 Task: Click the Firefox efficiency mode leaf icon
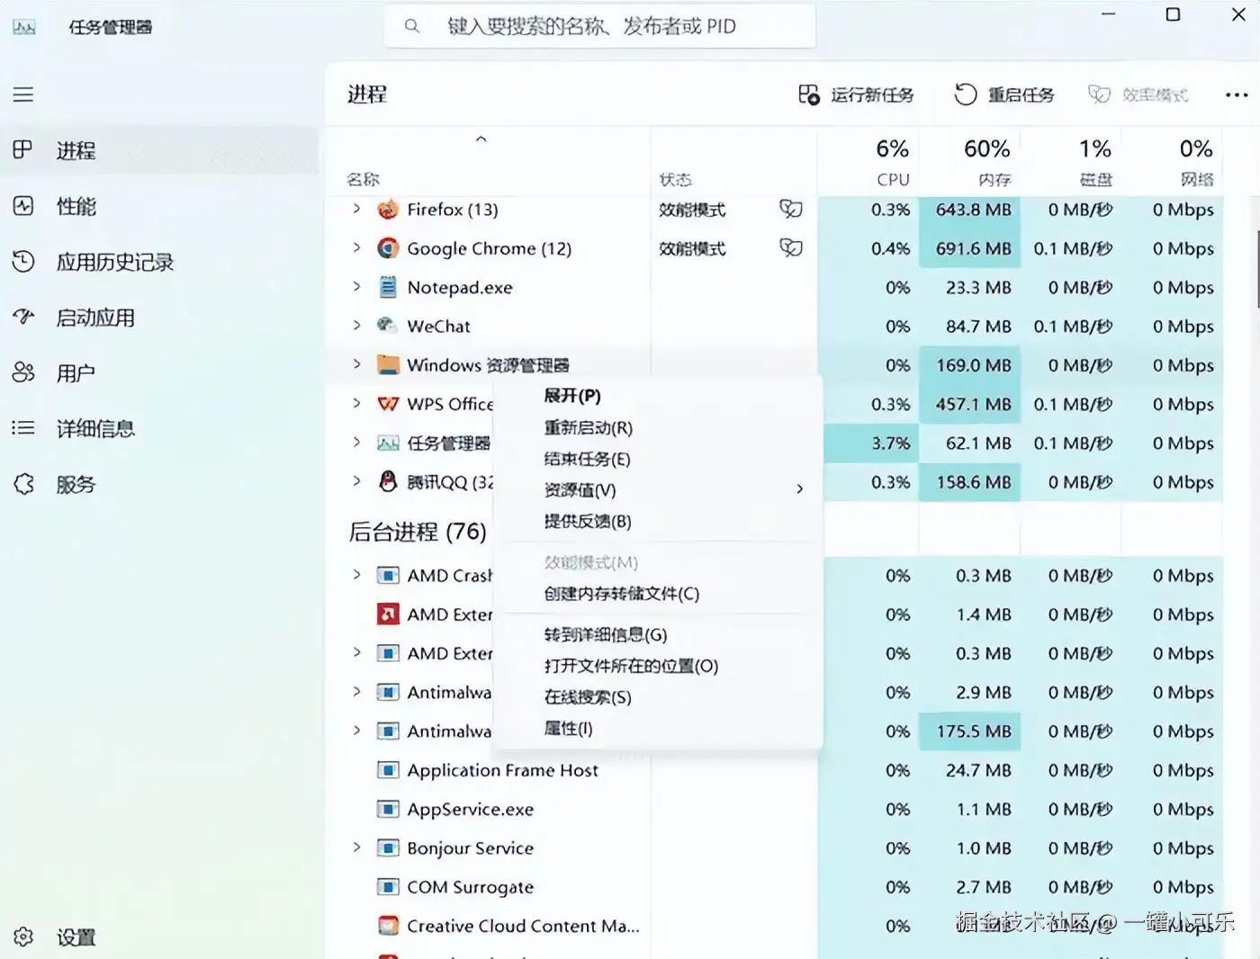791,210
